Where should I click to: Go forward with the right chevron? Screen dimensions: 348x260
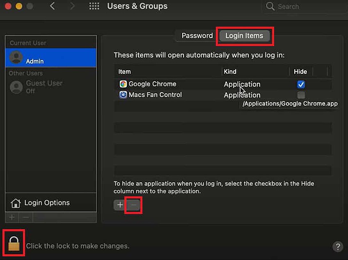[72, 7]
